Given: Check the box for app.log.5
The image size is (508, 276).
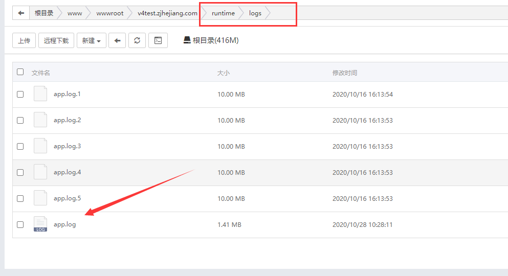Looking at the screenshot, I should [20, 199].
